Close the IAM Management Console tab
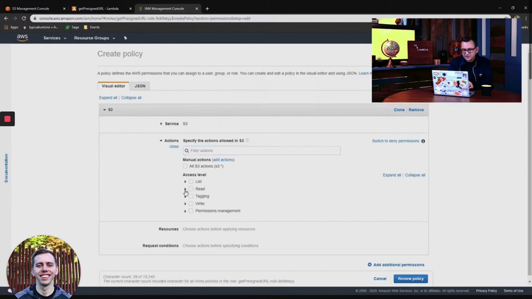532x299 pixels. click(197, 8)
